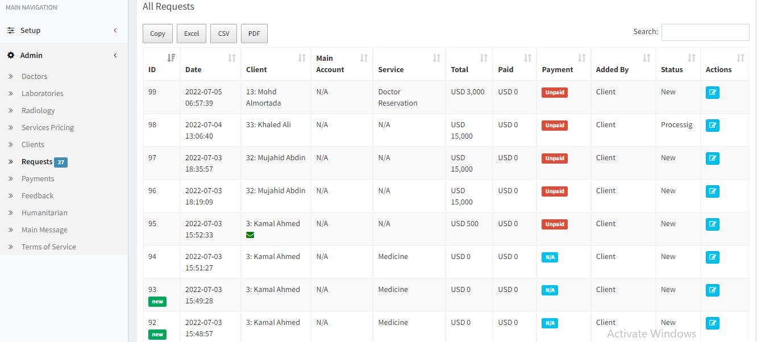Screen dimensions: 757x342
Task: Expand the Setup menu chevron
Action: [x=115, y=31]
